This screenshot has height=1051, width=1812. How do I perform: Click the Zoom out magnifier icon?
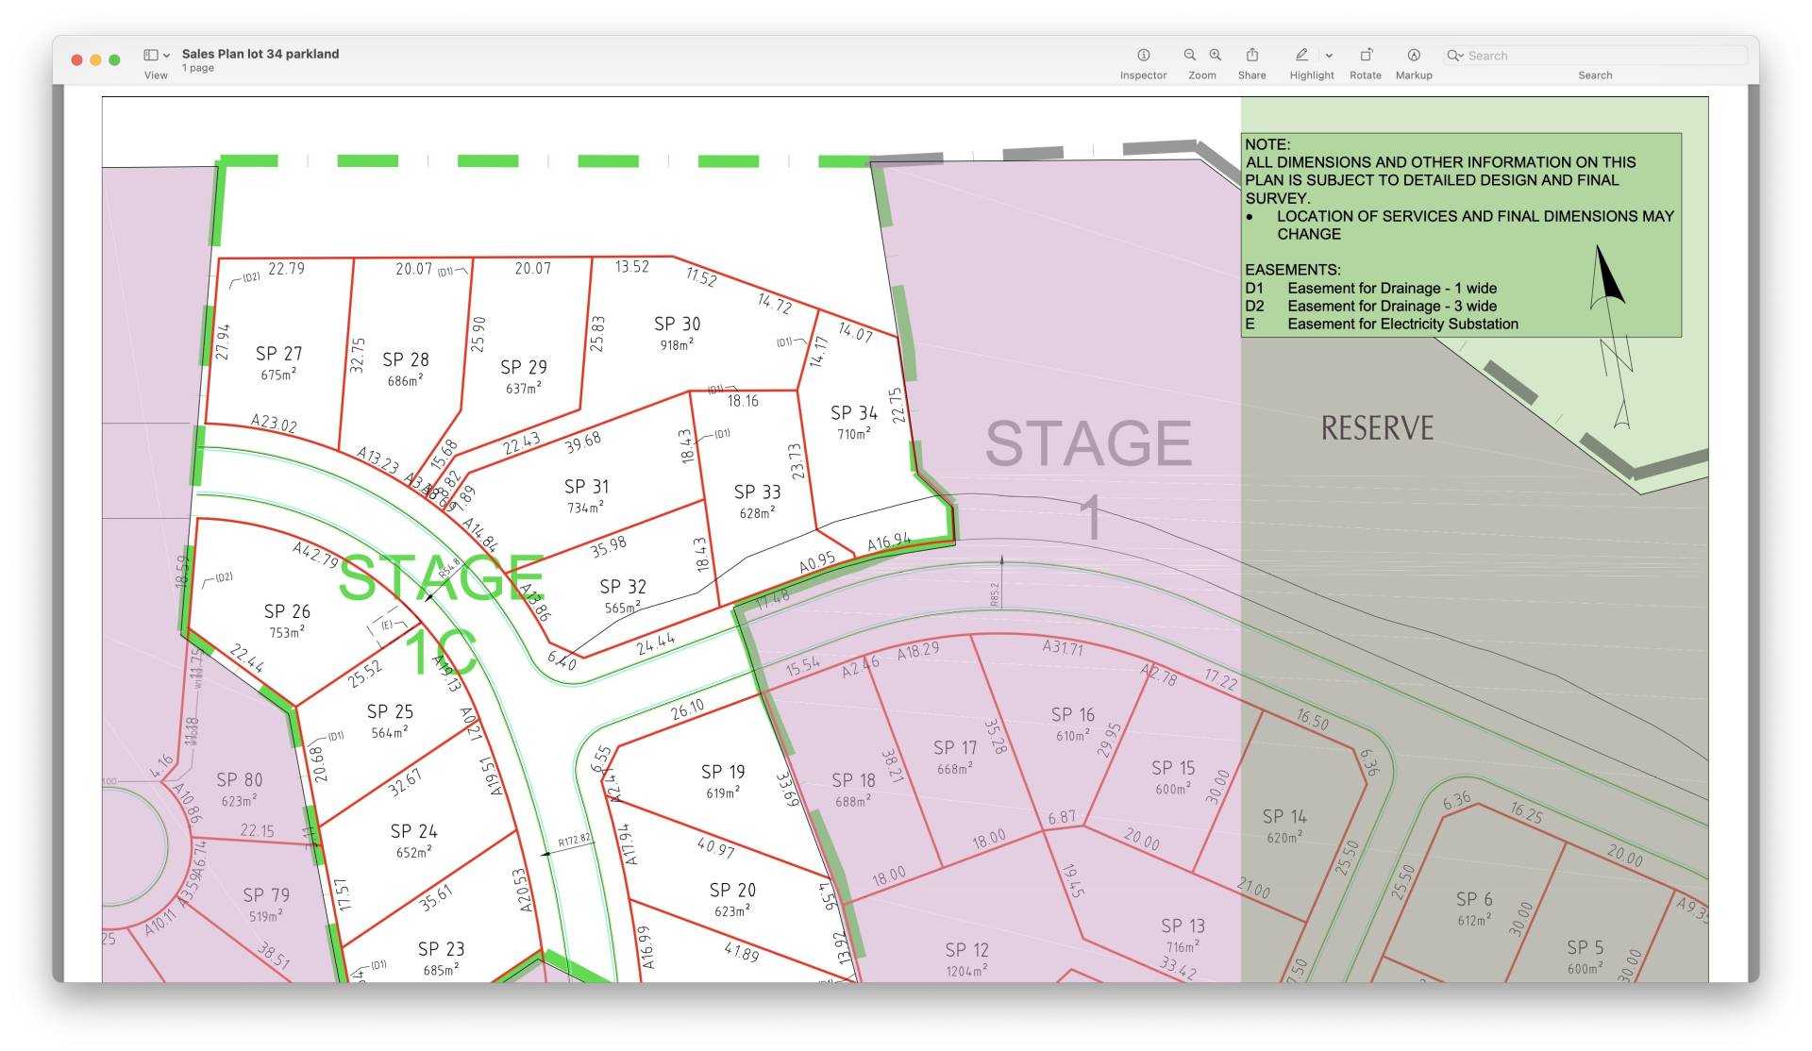click(x=1190, y=56)
